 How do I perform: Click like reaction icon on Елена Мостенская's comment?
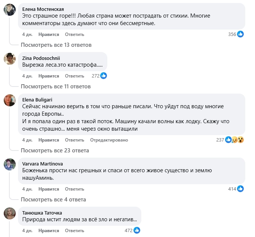tap(241, 34)
